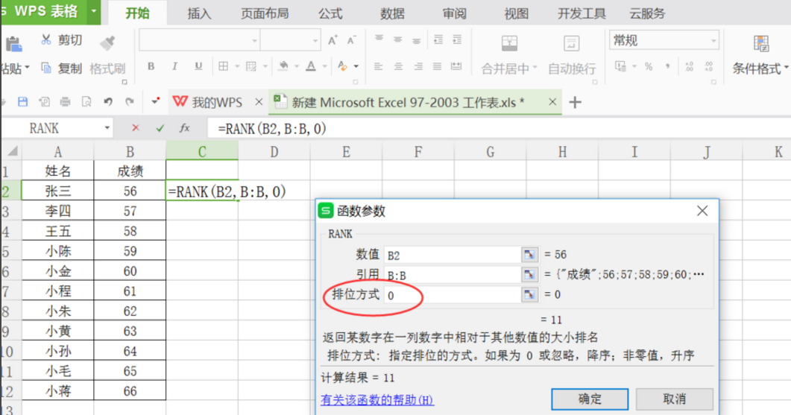Open the insert function fx button
Viewport: 791px width, 415px height.
[x=185, y=128]
